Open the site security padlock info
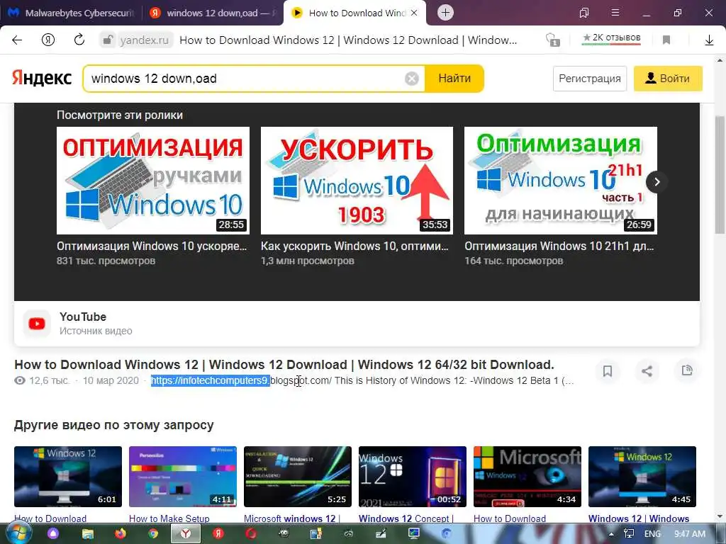This screenshot has width=726, height=544. tap(108, 40)
